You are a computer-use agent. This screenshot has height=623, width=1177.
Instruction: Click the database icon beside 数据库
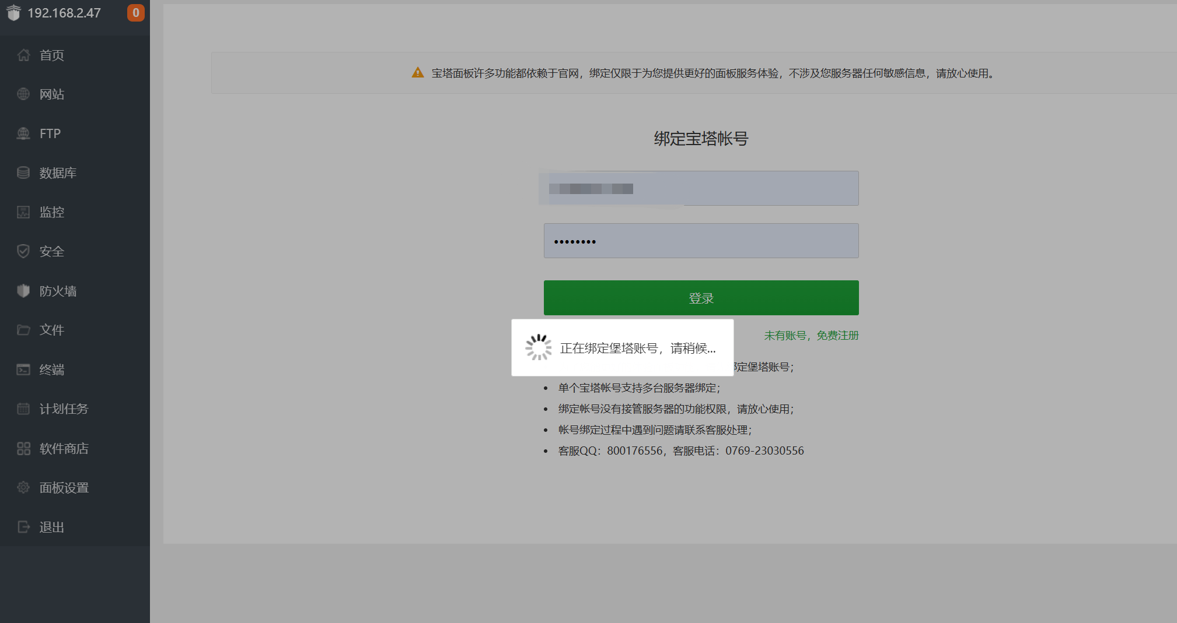pyautogui.click(x=23, y=173)
